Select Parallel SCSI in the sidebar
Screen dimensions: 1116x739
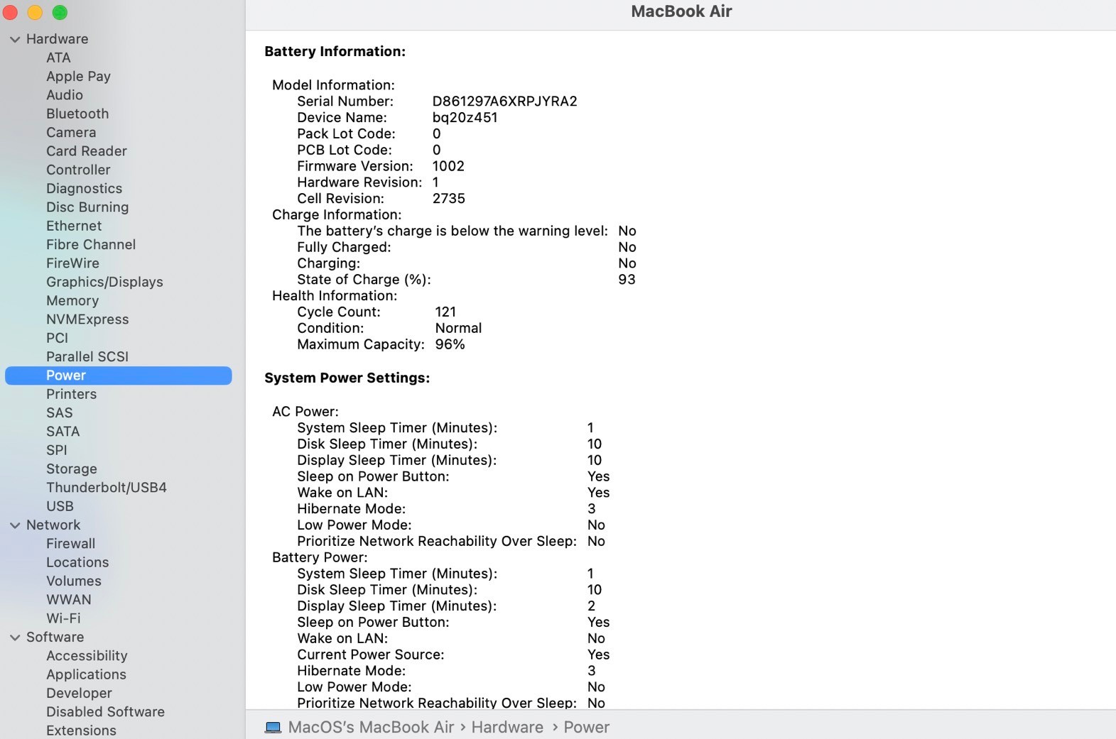(87, 357)
